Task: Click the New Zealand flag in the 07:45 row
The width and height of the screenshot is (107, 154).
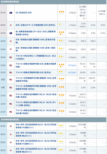Action: point(11,13)
